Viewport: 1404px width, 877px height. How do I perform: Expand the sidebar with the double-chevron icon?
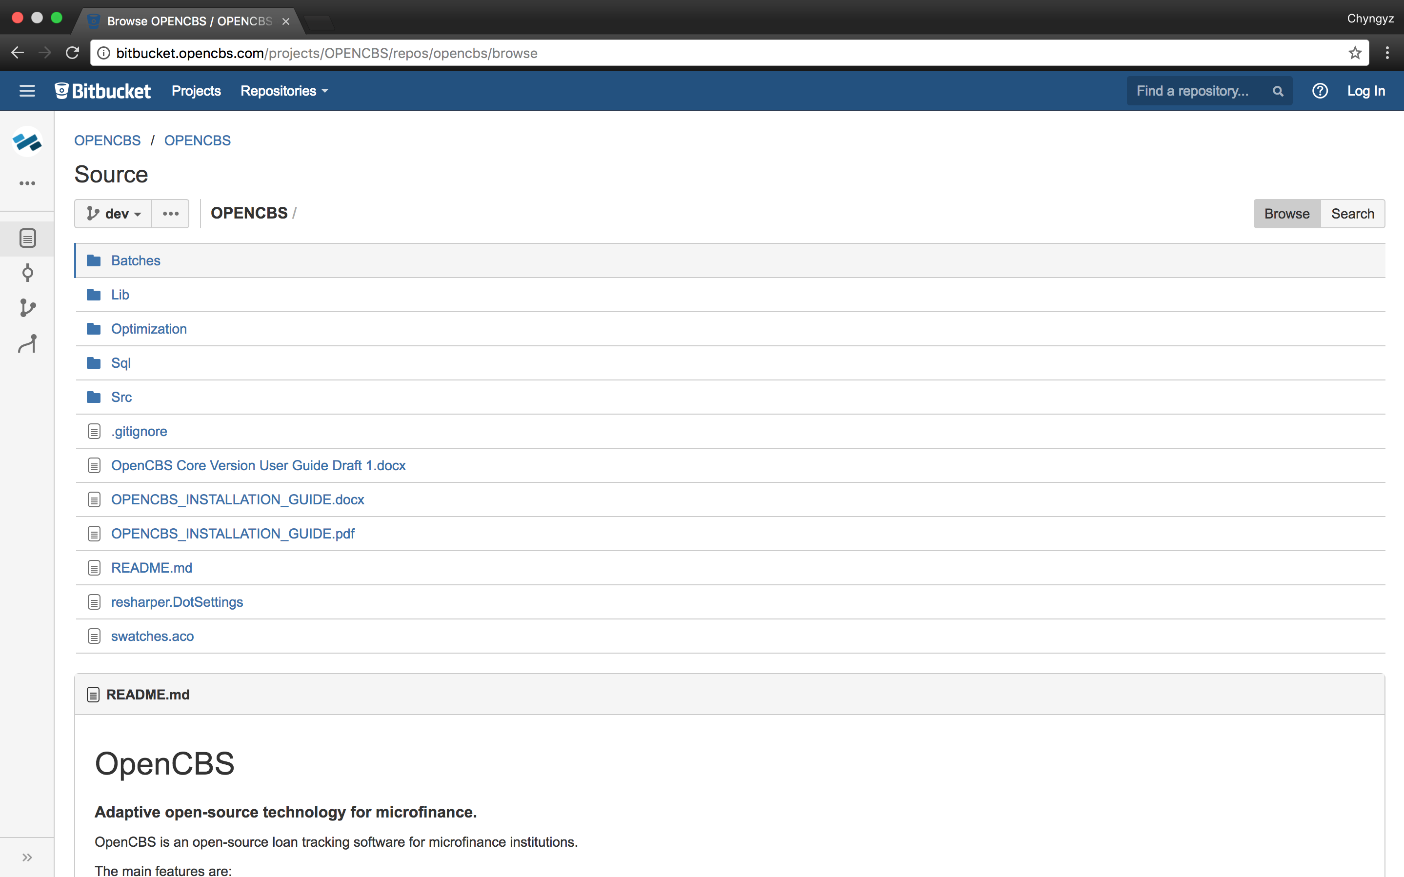coord(27,857)
